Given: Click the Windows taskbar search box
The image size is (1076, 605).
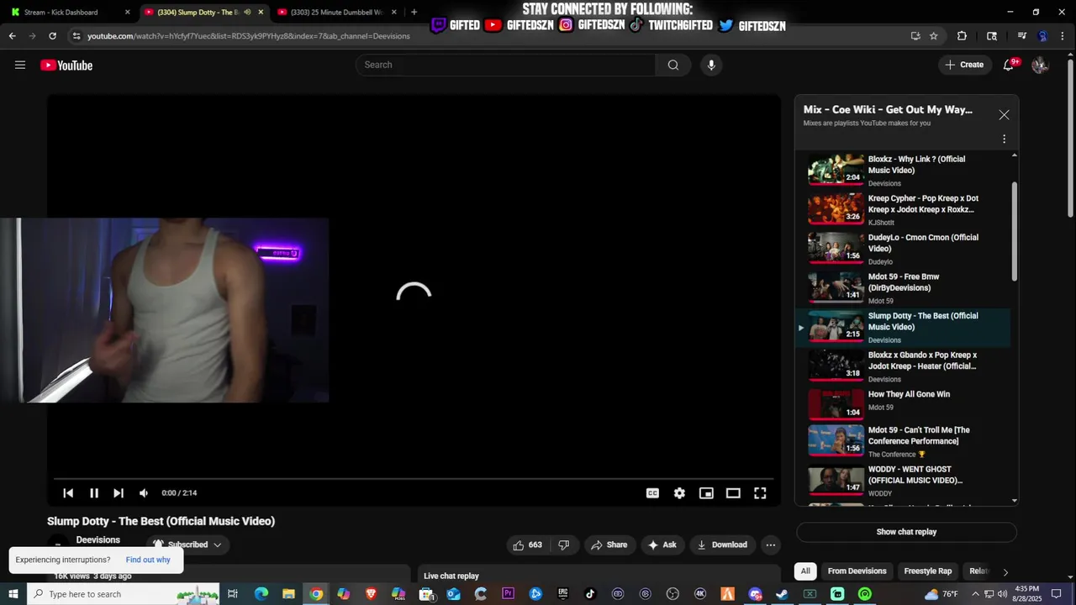Looking at the screenshot, I should [123, 594].
